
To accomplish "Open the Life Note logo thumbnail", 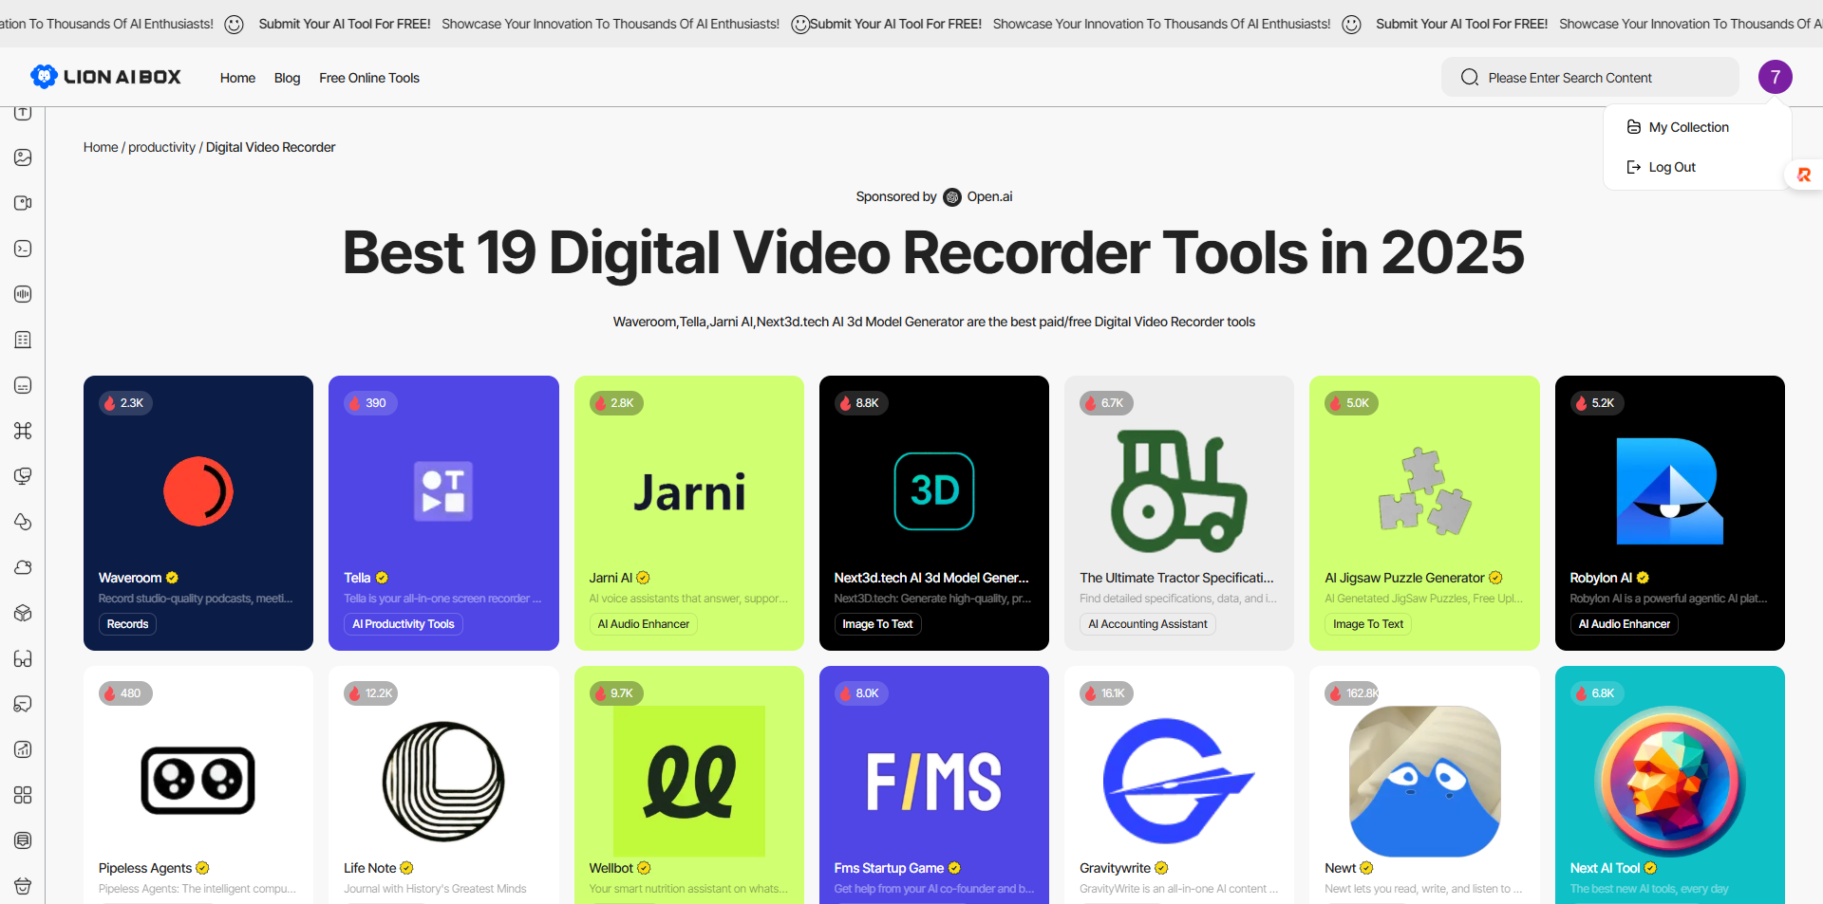I will [x=443, y=782].
